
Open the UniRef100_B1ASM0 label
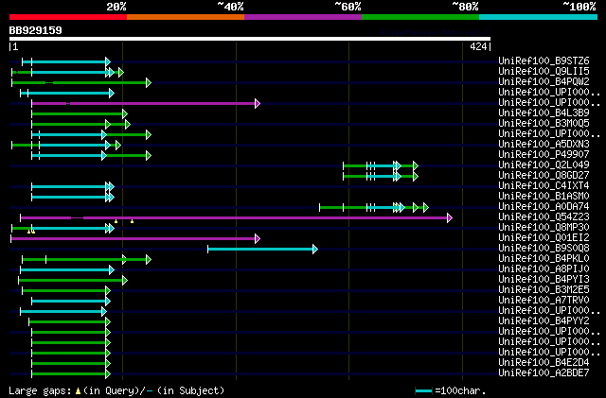point(544,196)
